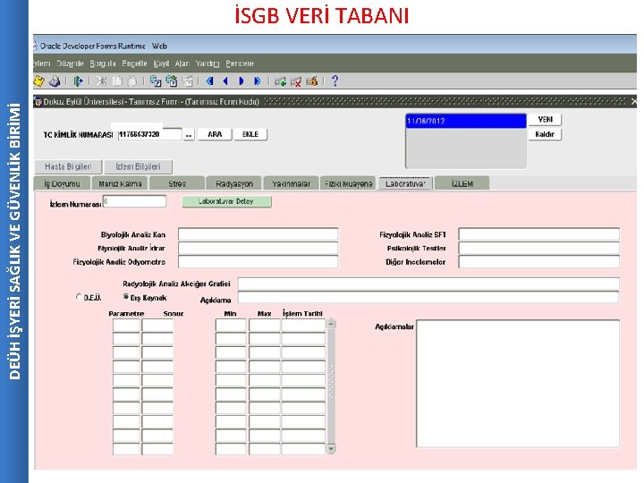The height and width of the screenshot is (483, 644).
Task: Click the Cancel Query toolbar icon
Action: [188, 81]
